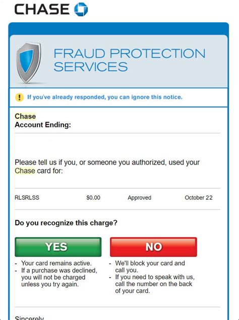
Task: Click 'Do you recognize this charge?' question
Action: [66, 223]
